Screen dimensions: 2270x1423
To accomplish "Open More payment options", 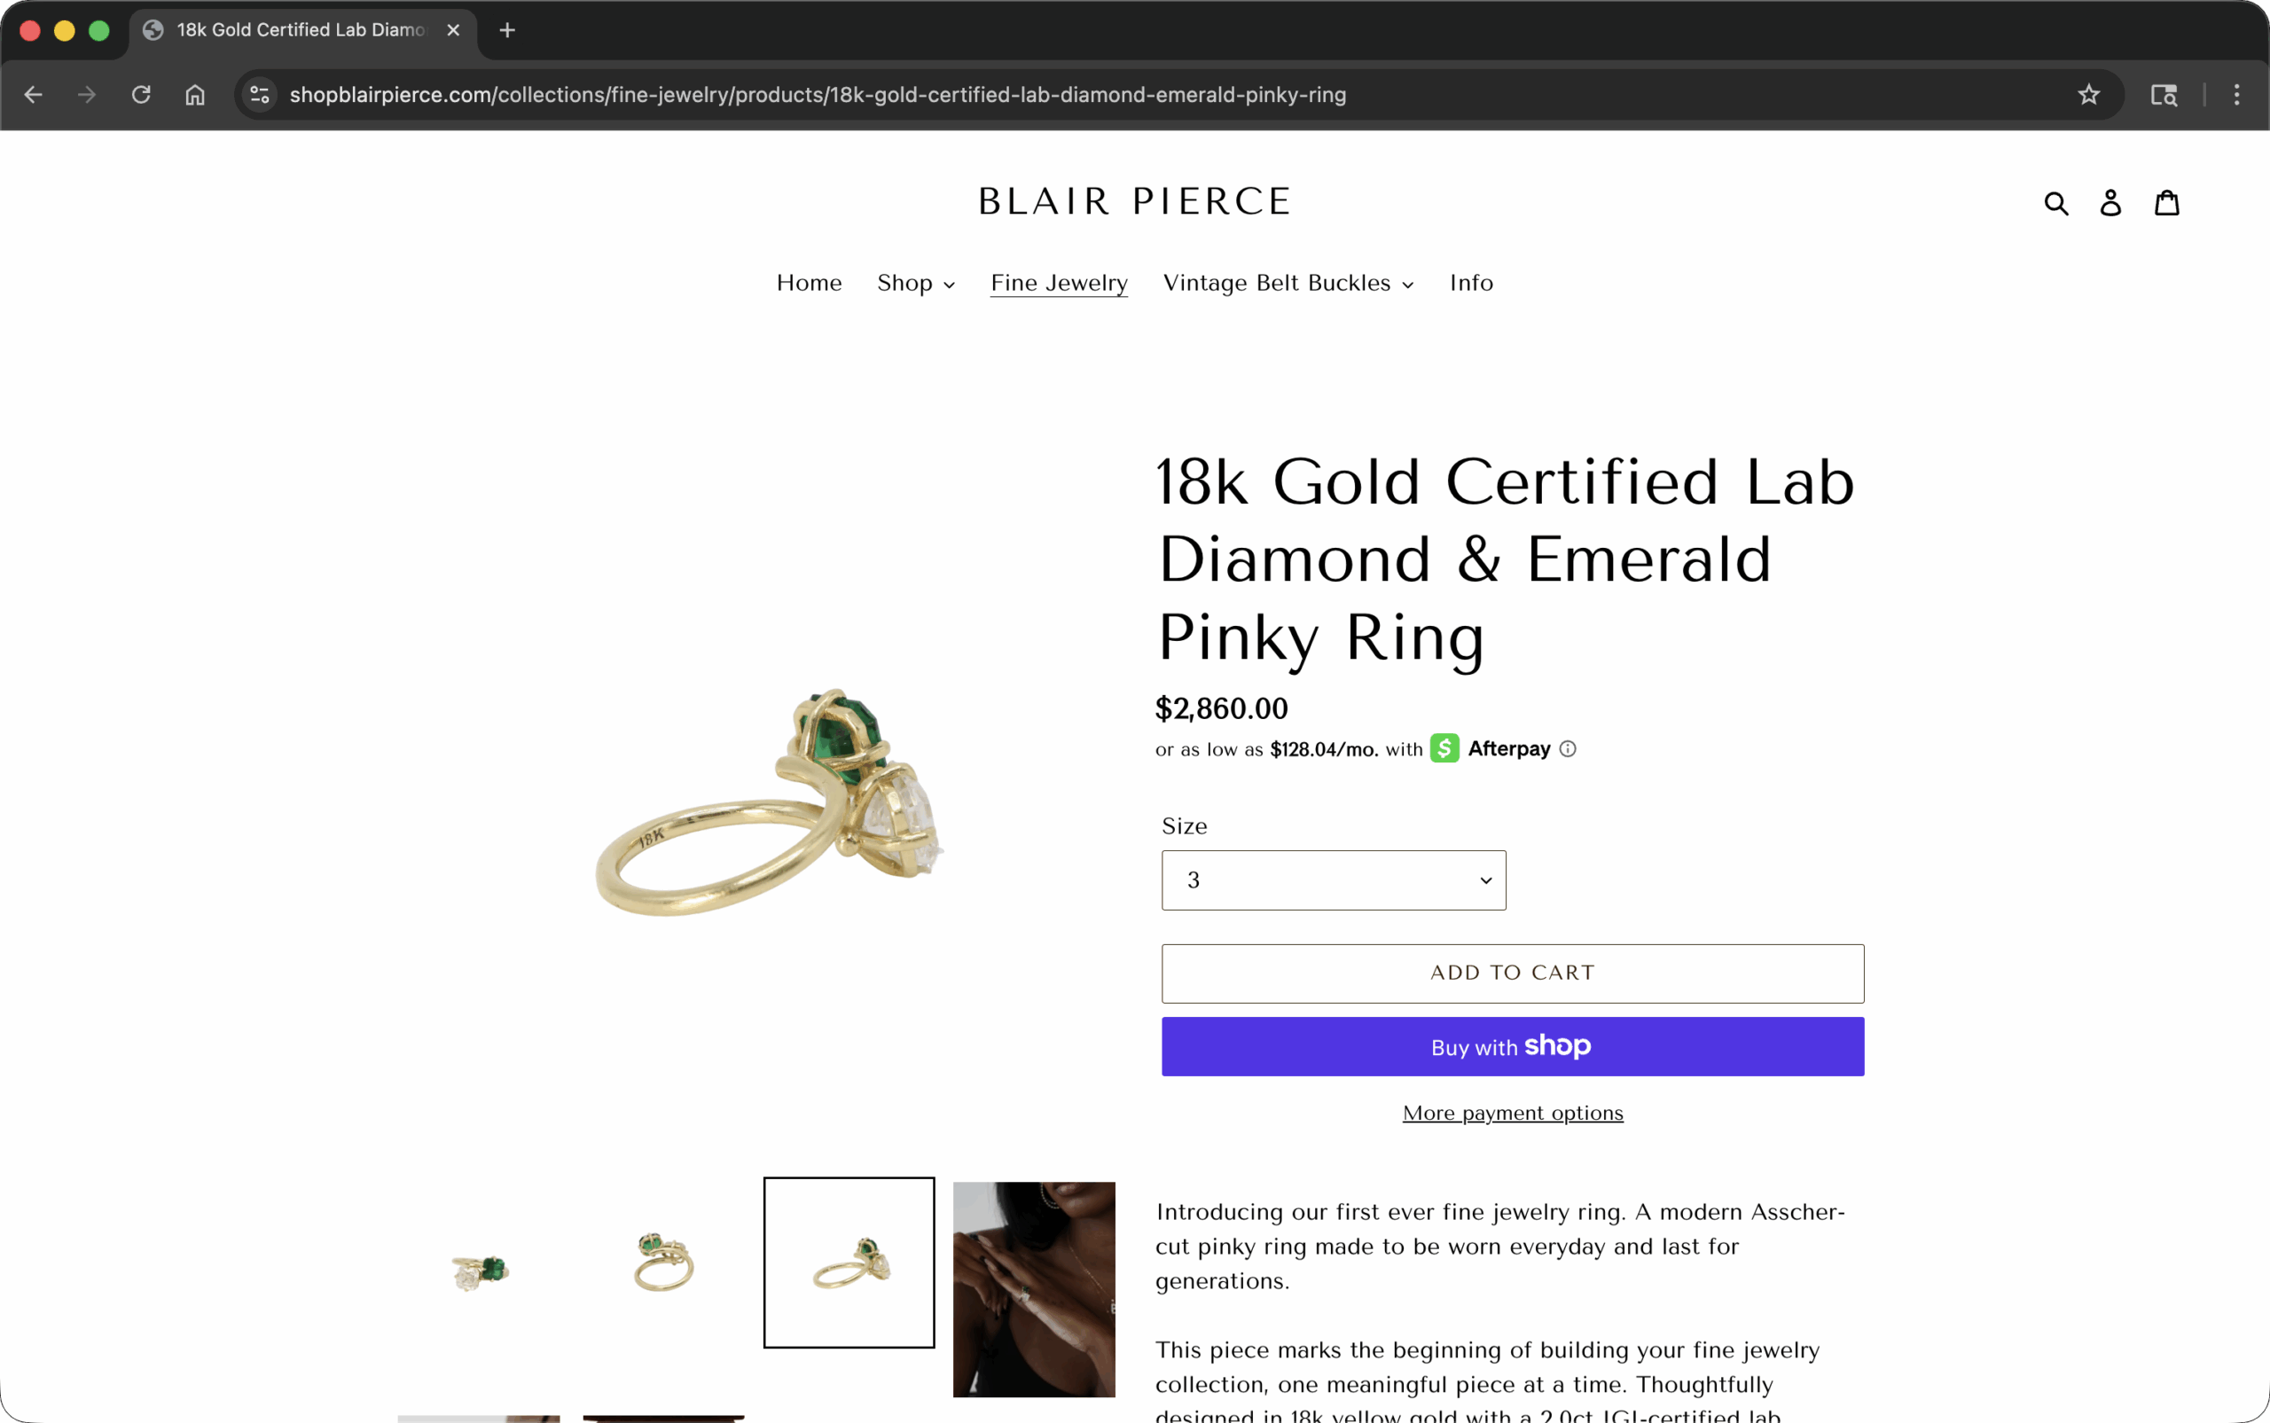I will tap(1512, 1113).
